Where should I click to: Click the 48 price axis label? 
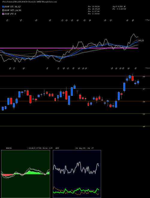pos(144,127)
